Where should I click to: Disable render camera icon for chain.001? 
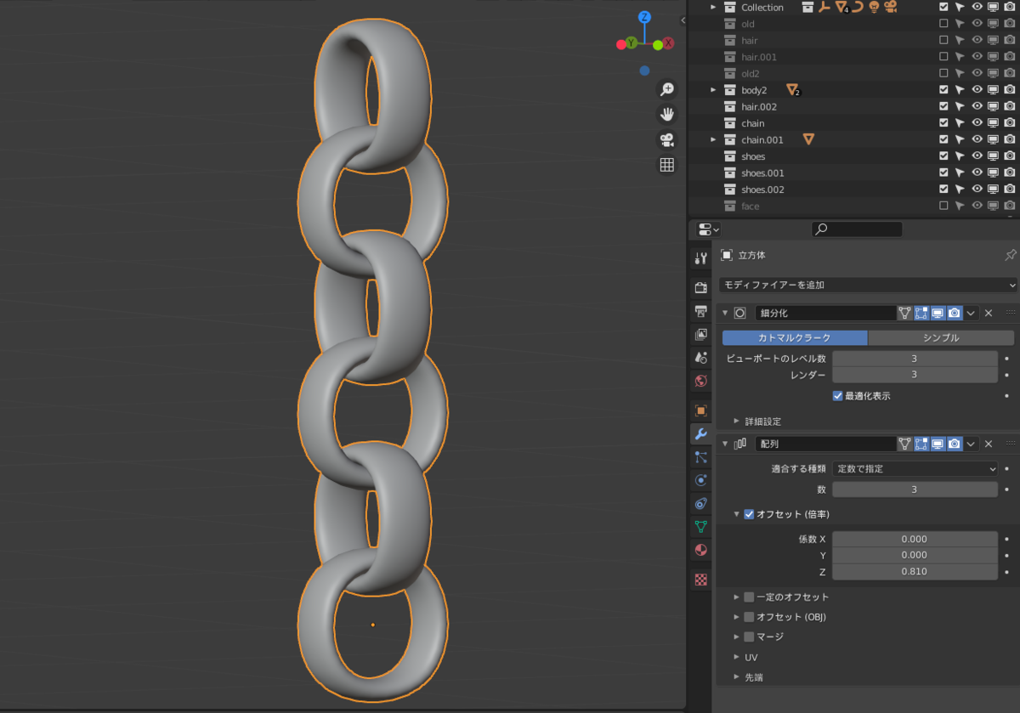pyautogui.click(x=1010, y=140)
